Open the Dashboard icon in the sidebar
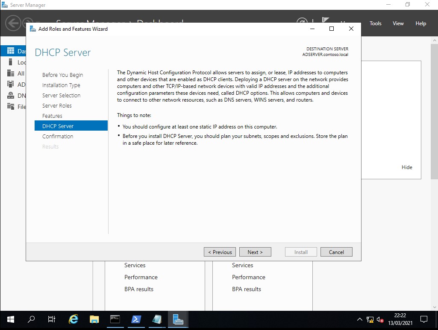 click(11, 51)
